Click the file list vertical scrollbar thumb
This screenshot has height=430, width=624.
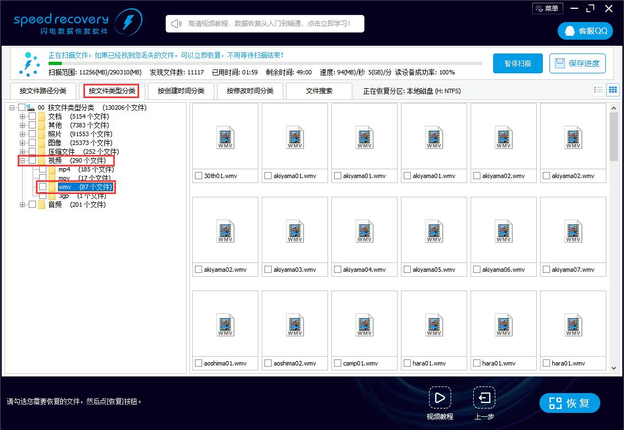pyautogui.click(x=614, y=137)
